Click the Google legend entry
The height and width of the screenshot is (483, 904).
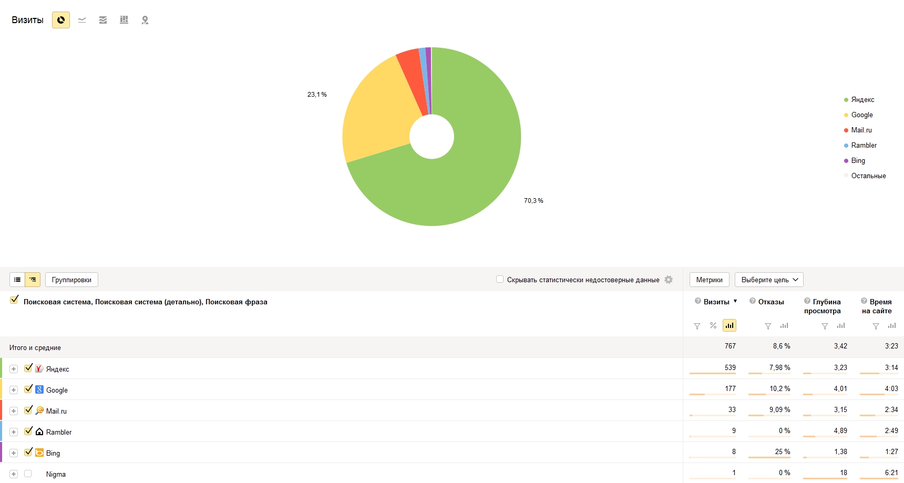click(858, 115)
